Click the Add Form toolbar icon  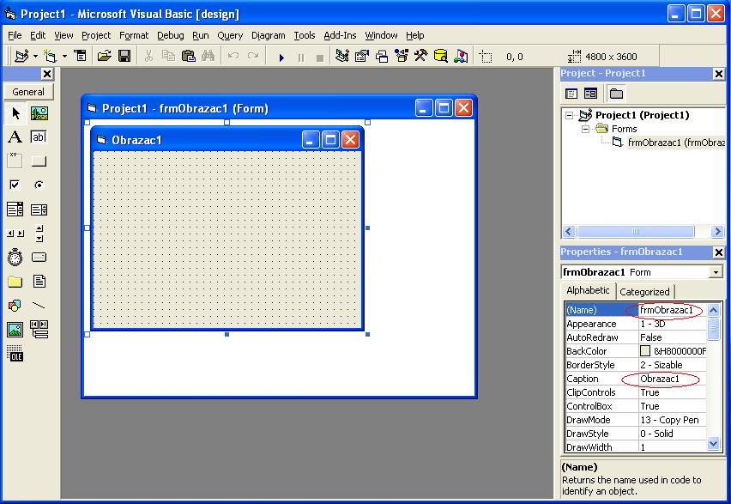(50, 57)
